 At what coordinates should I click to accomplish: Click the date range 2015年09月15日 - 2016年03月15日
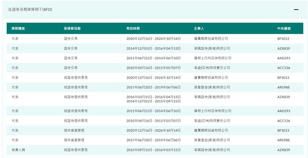pyautogui.click(x=154, y=150)
